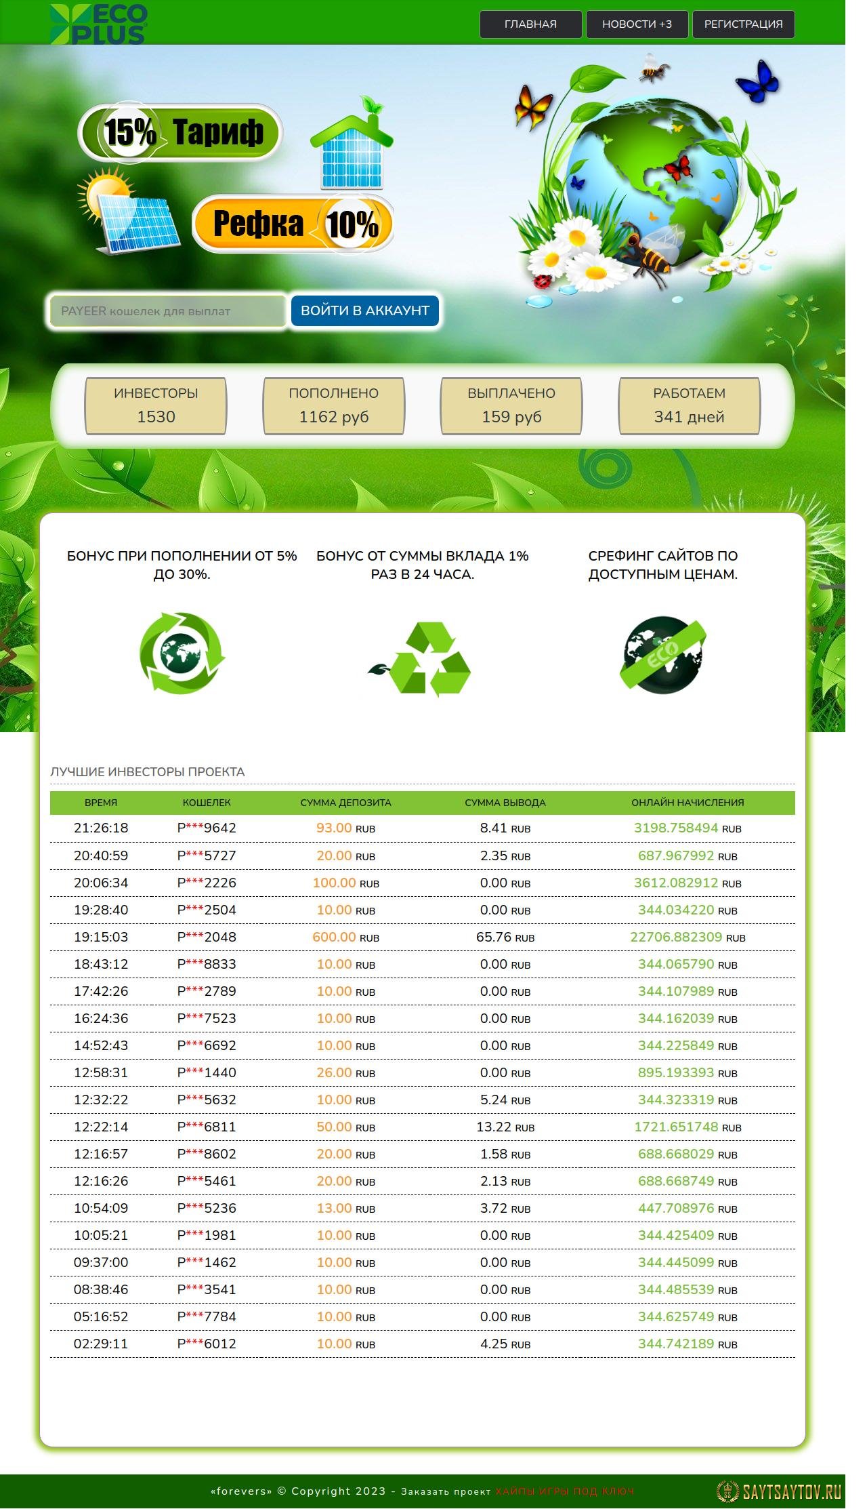The height and width of the screenshot is (1509, 867).
Task: Click the 15% Тариф badge
Action: click(180, 132)
